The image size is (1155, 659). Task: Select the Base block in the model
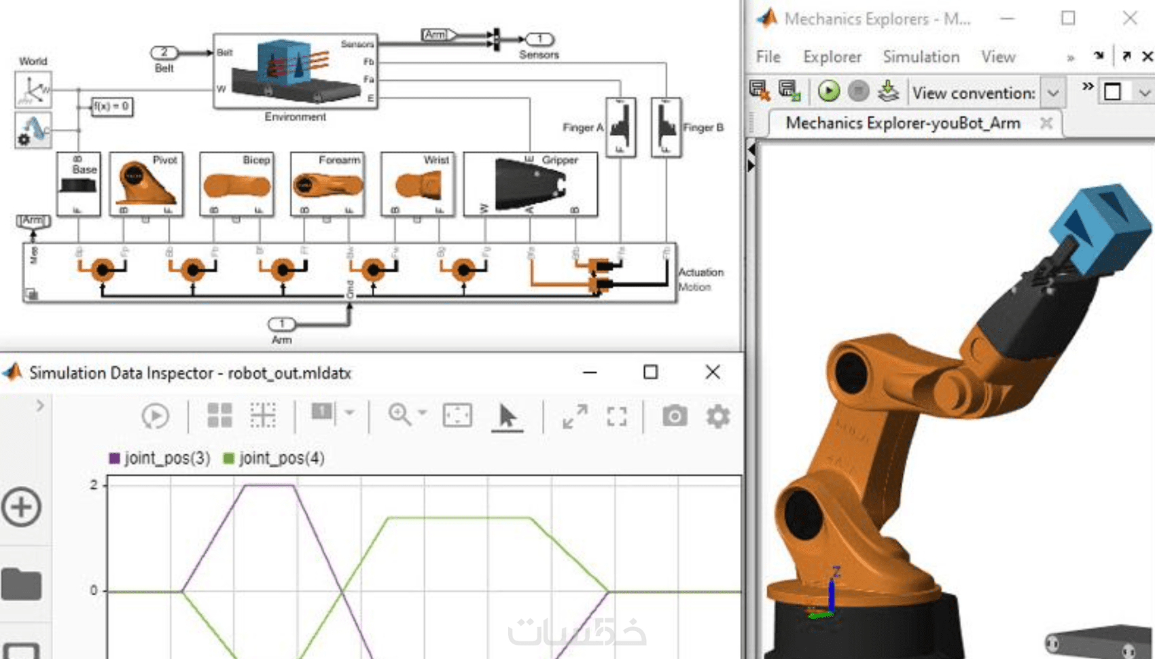coord(78,184)
